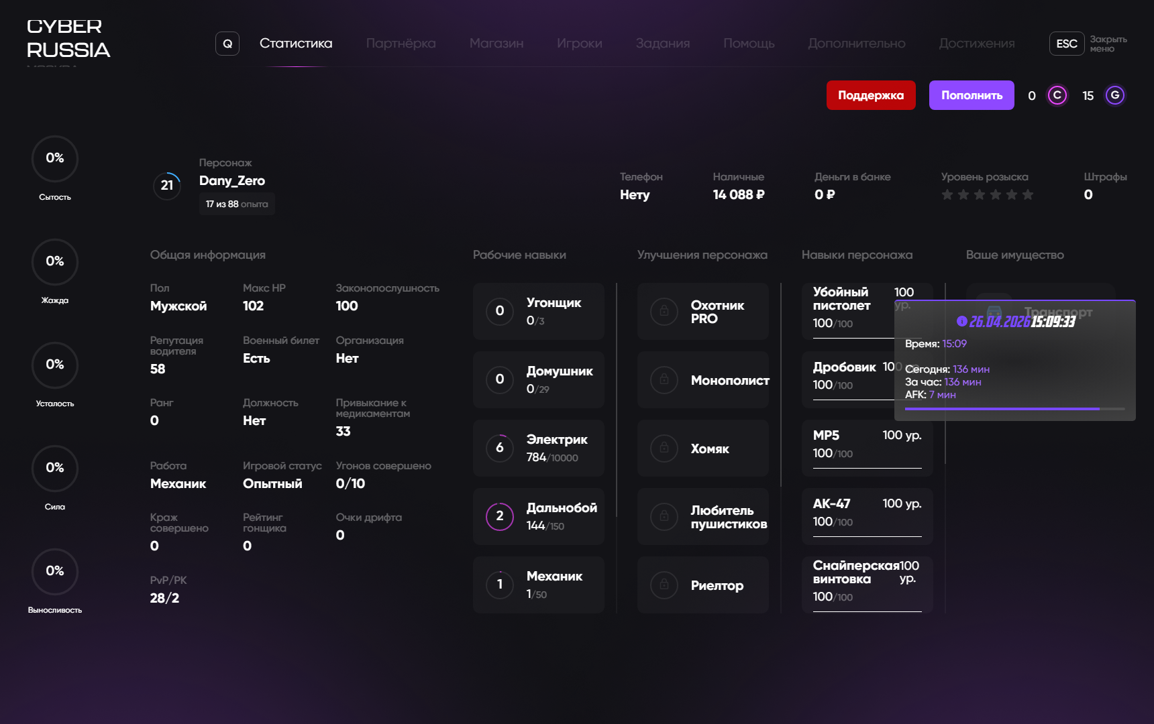Screen dimensions: 1154x724
Task: Click the lock icon on Риелтор
Action: [664, 585]
